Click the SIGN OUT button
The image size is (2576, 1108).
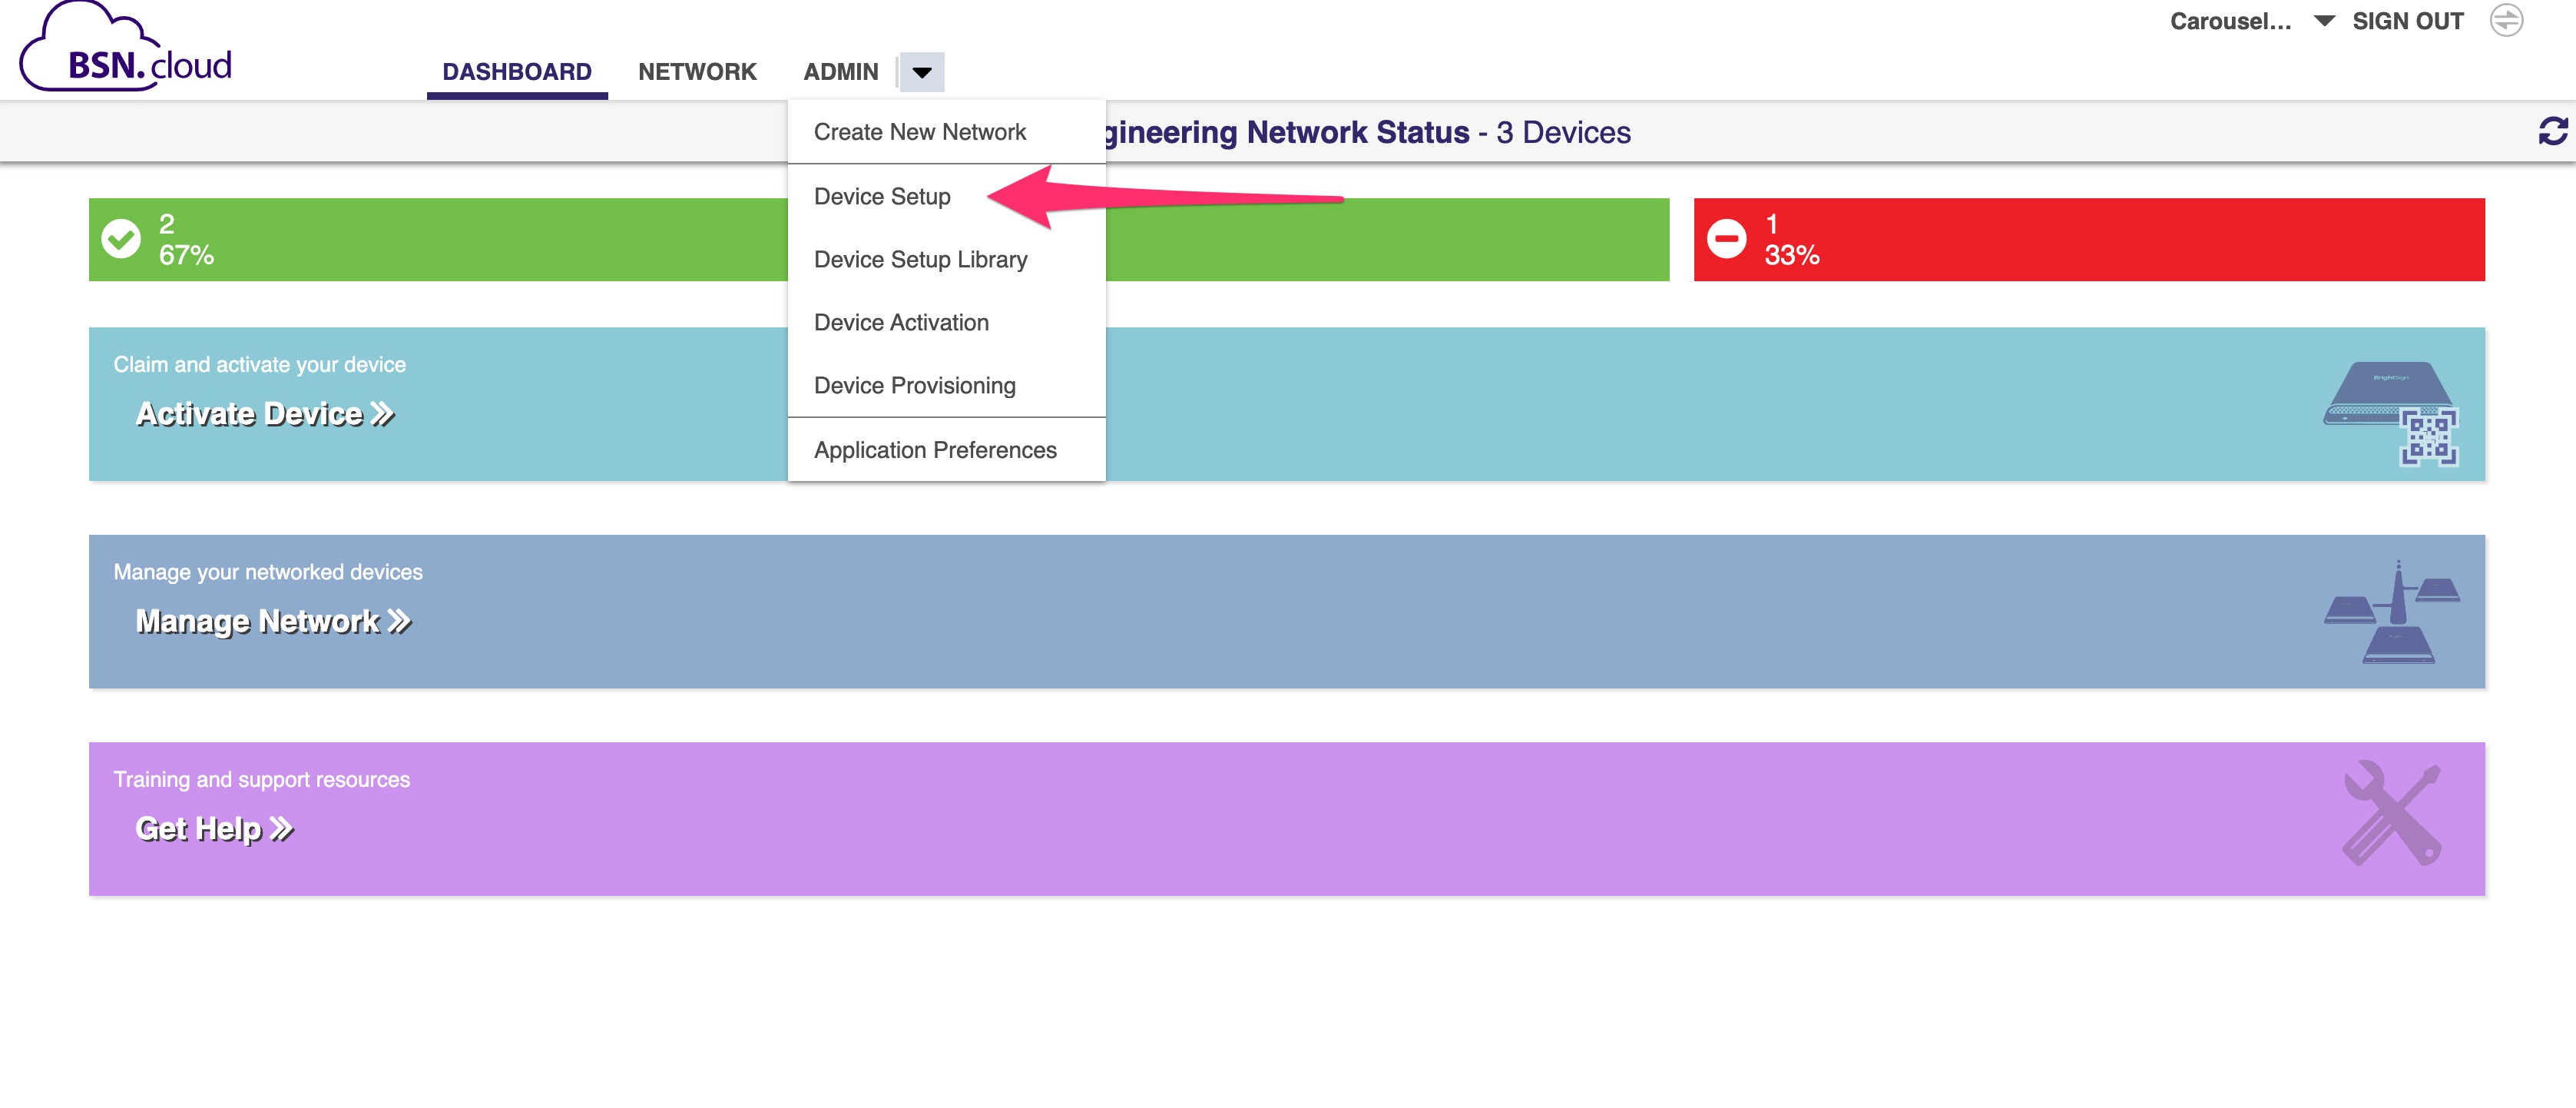click(2408, 20)
